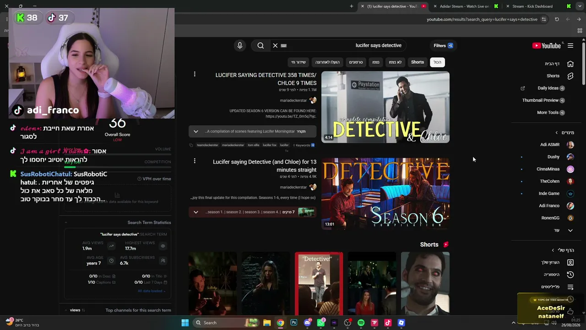This screenshot has width=586, height=330.
Task: Select the 'הכול' filter chip
Action: (x=438, y=62)
